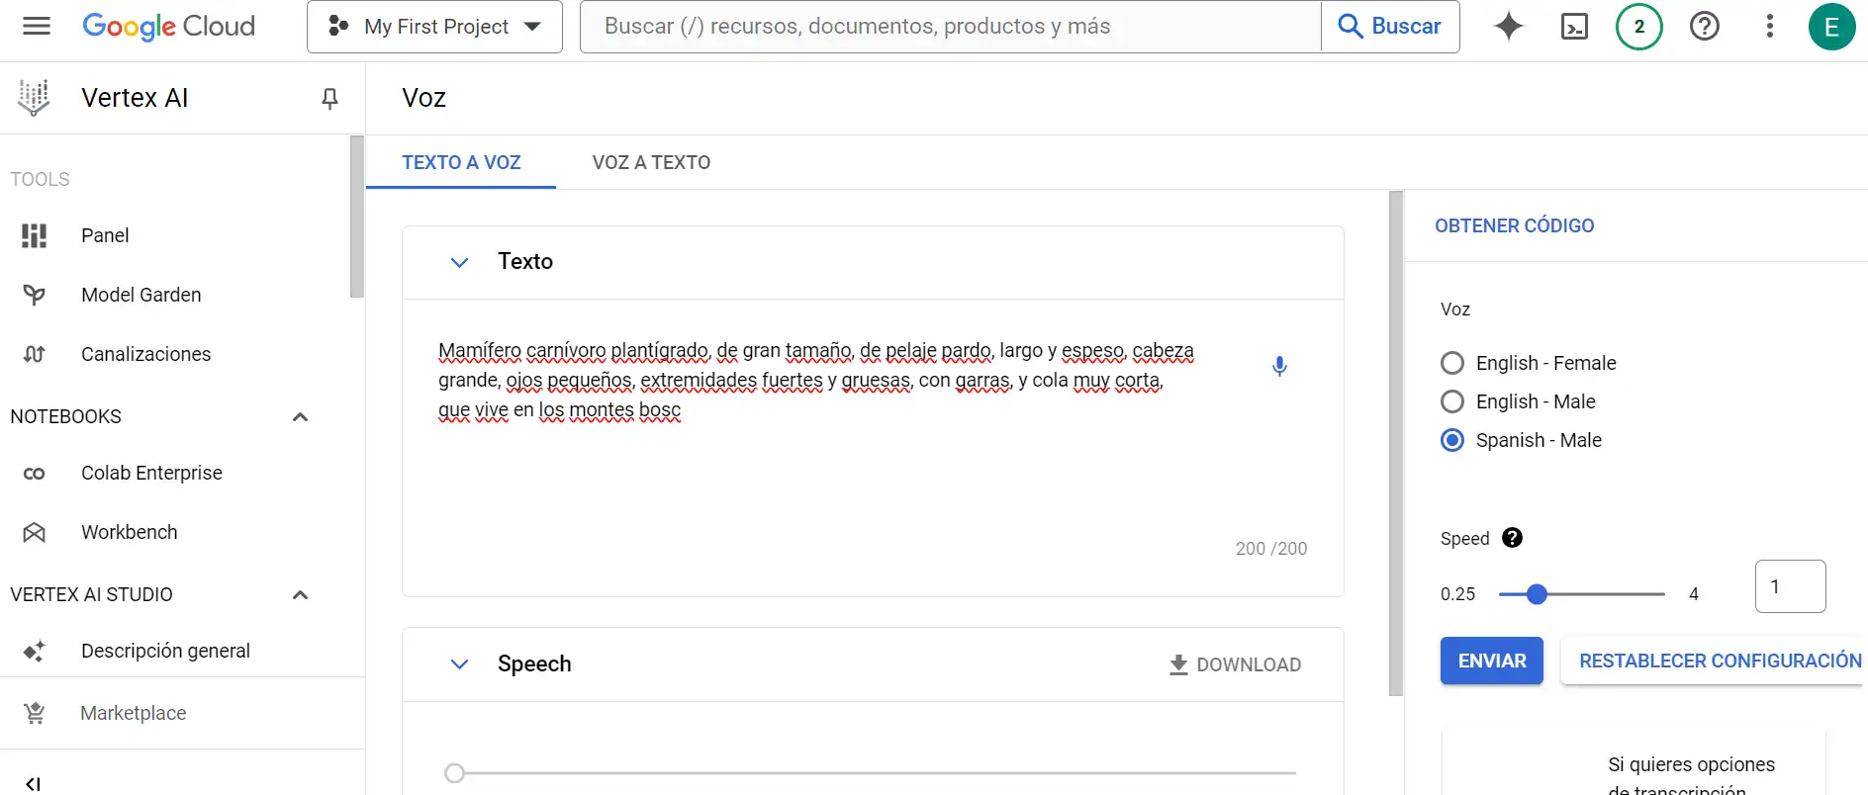Screen dimensions: 1868x795
Task: Select English - Male voice
Action: 1452,401
